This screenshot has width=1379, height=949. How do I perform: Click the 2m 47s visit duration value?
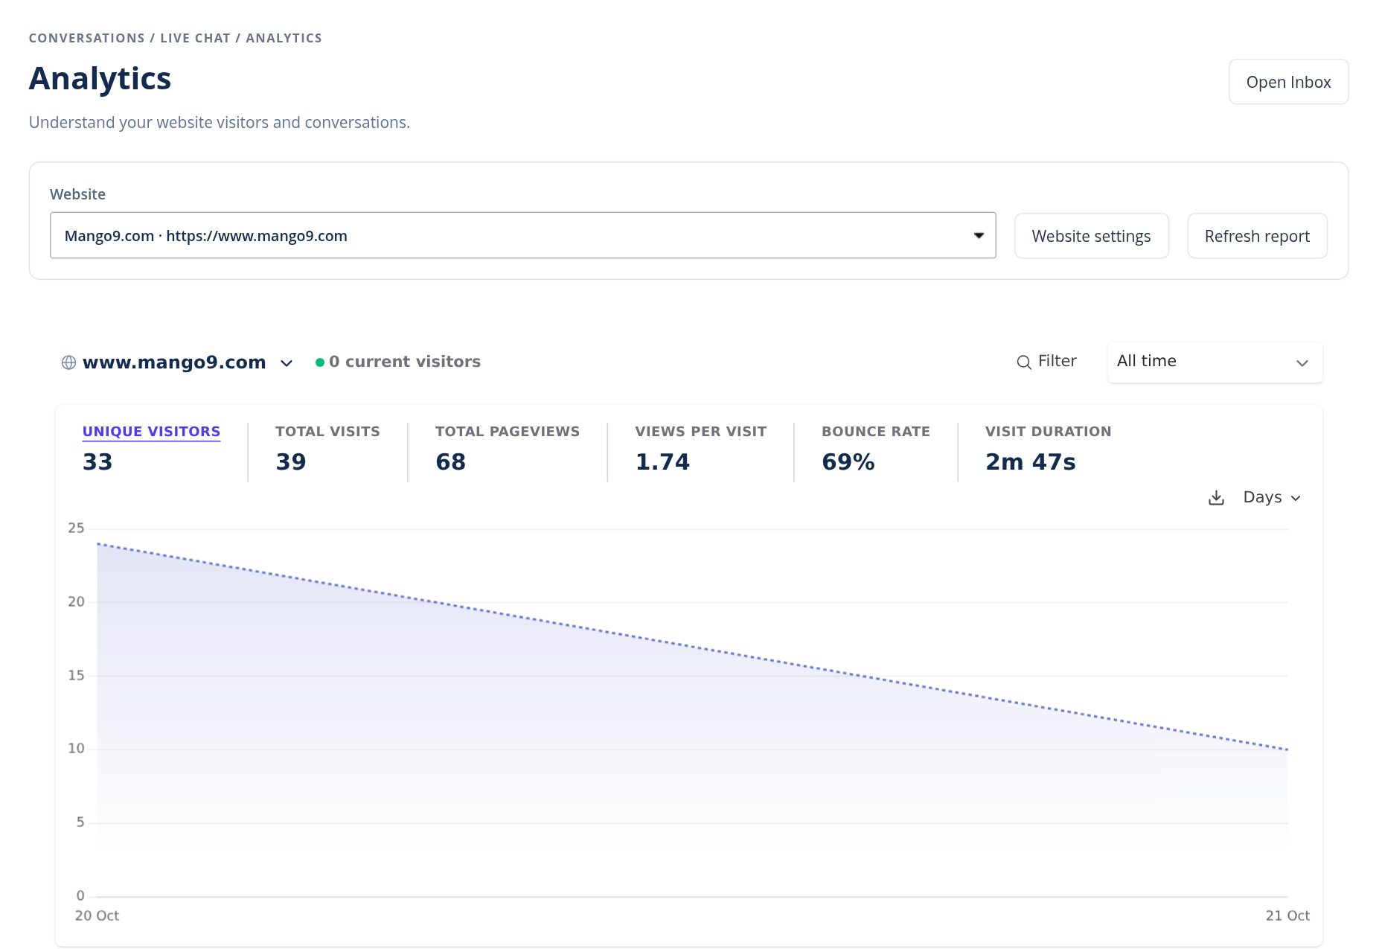[x=1031, y=462]
